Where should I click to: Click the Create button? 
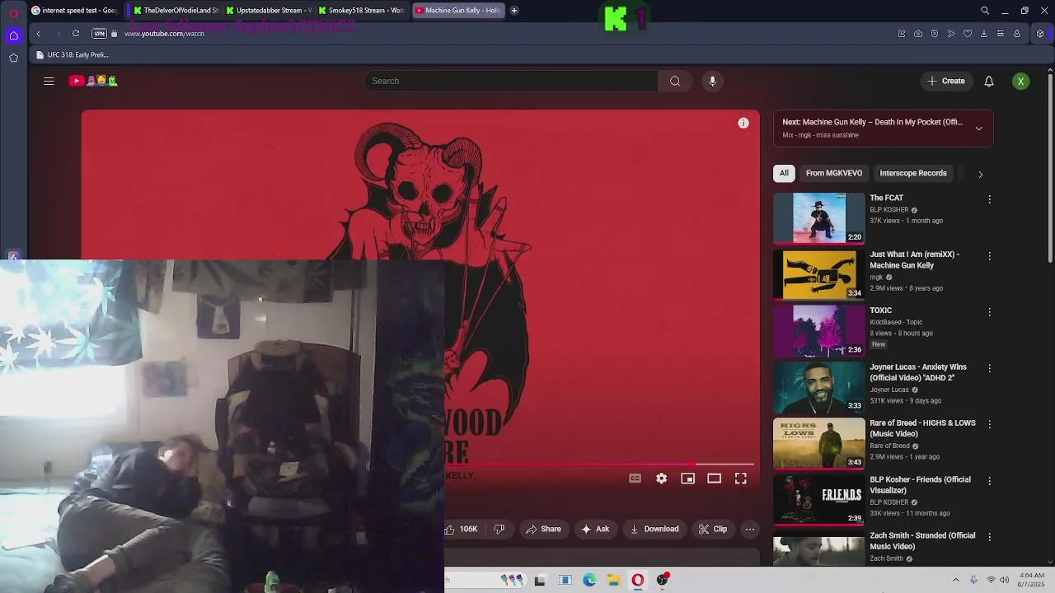946,81
